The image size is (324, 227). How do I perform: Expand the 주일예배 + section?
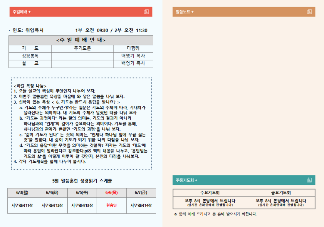22,12
